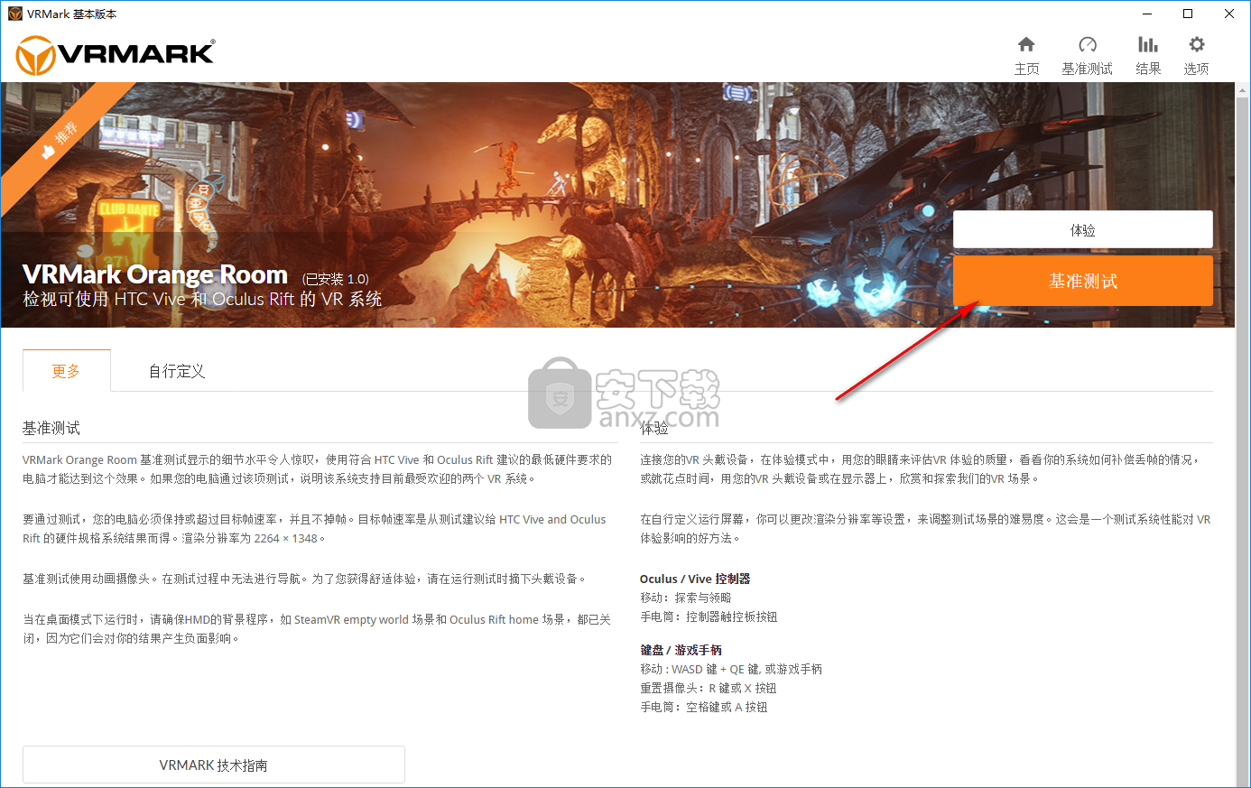Start the orange 基准测试 benchmark button

1082,281
